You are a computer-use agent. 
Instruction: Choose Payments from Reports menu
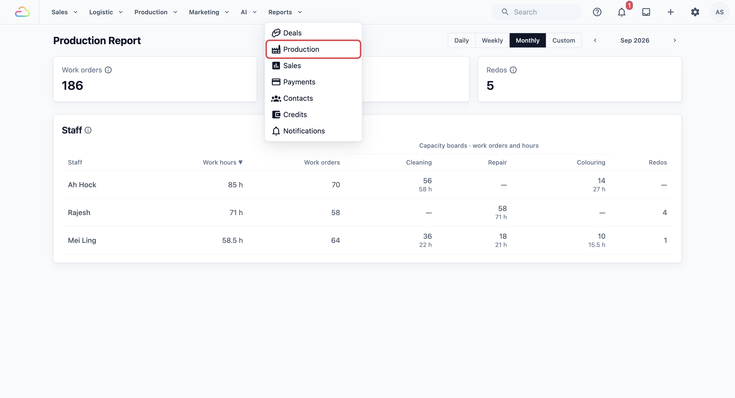[x=313, y=82]
